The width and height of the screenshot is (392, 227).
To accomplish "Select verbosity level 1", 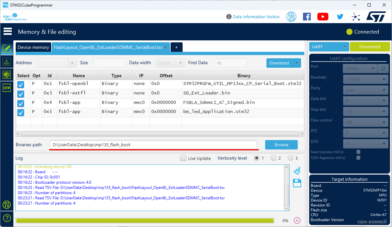I will click(x=257, y=158).
